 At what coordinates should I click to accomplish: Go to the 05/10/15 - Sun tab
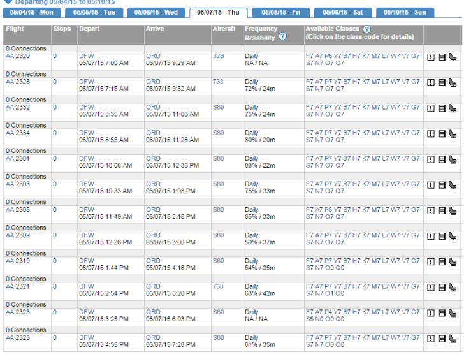click(405, 12)
